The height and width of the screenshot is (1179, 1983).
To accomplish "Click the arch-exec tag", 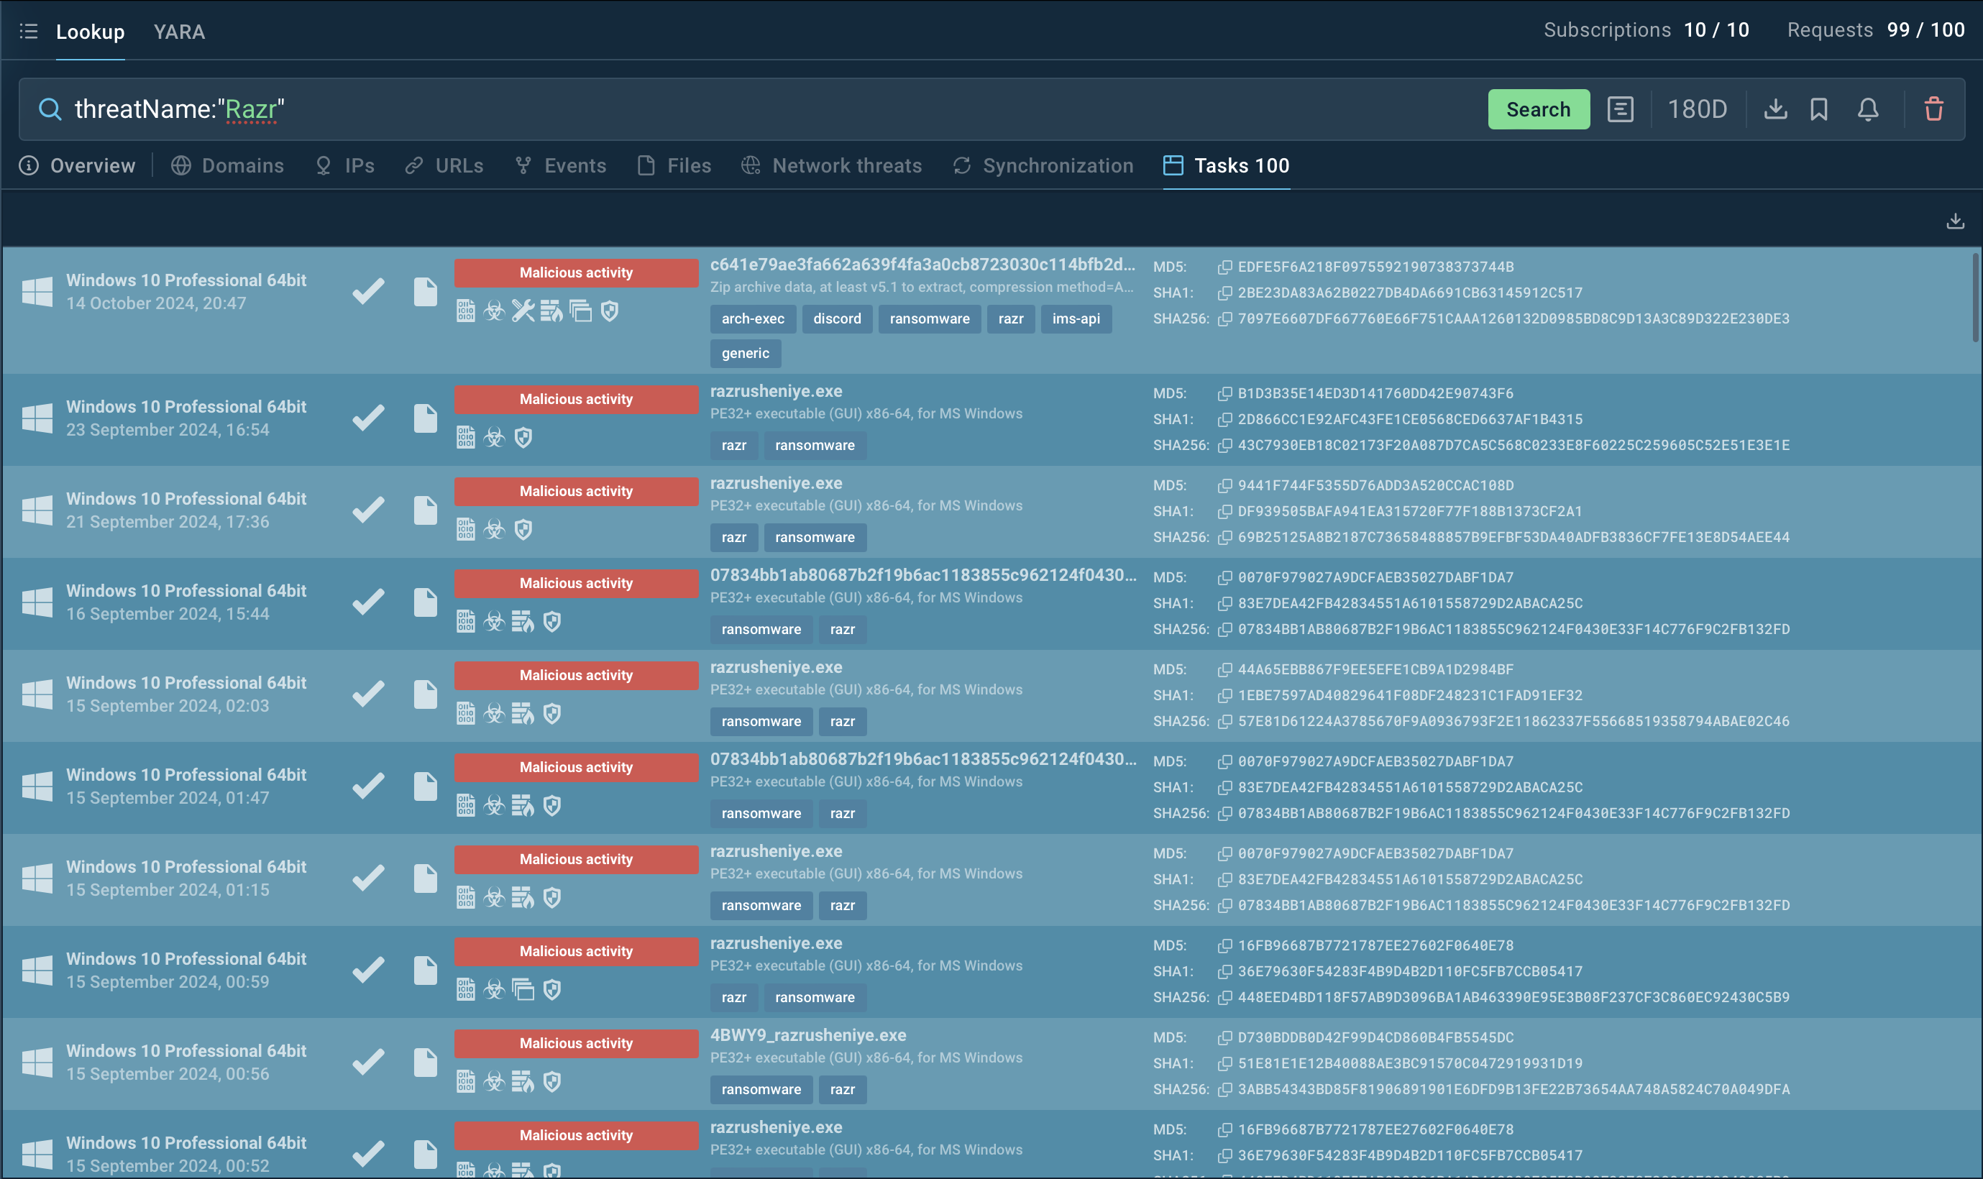I will tap(752, 318).
